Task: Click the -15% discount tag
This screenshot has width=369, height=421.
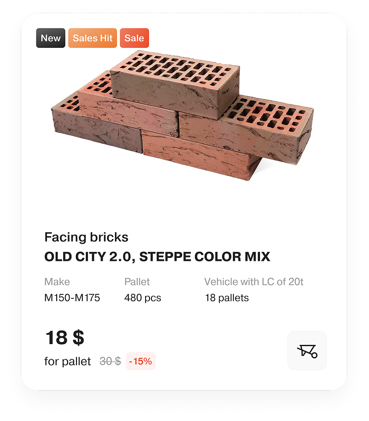Action: point(141,361)
